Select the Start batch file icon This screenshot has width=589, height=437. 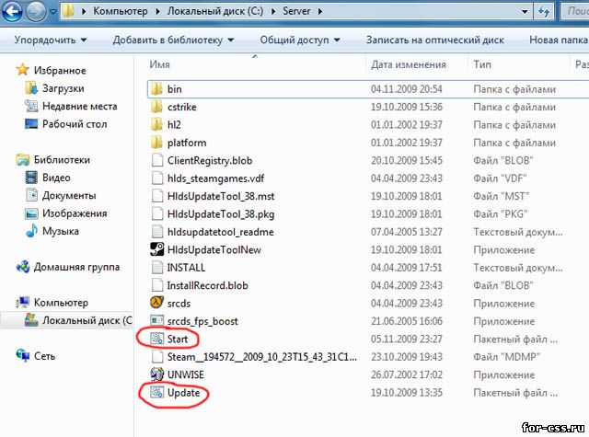tap(157, 339)
